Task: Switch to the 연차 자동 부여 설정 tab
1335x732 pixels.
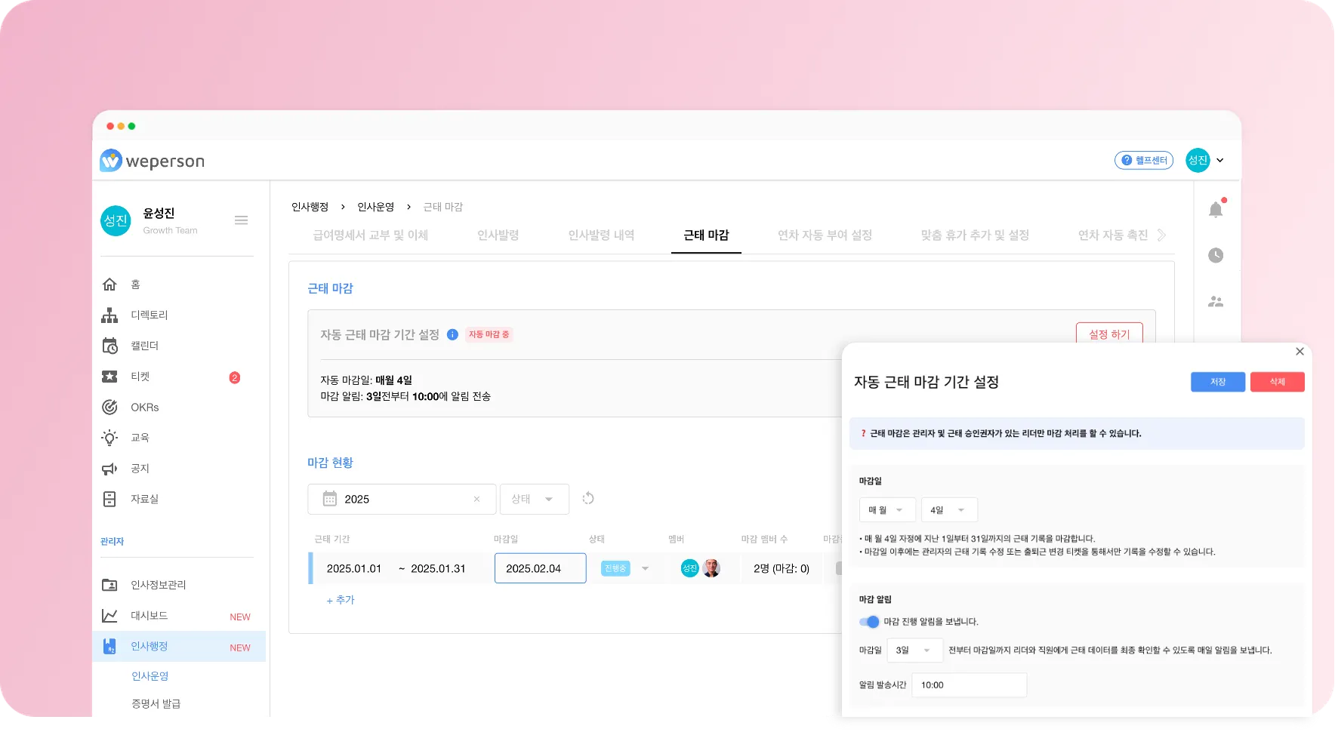Action: tap(825, 235)
